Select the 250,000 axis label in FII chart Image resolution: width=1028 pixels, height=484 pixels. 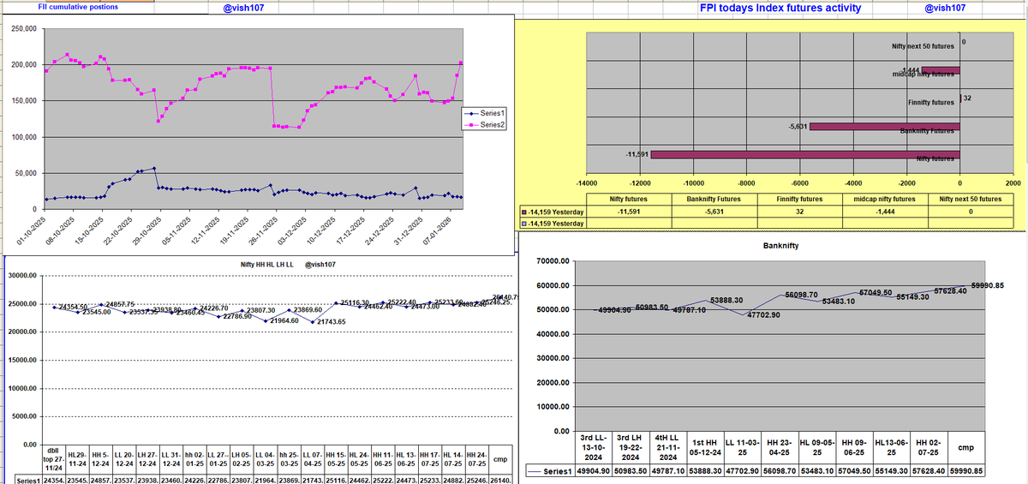[x=23, y=29]
